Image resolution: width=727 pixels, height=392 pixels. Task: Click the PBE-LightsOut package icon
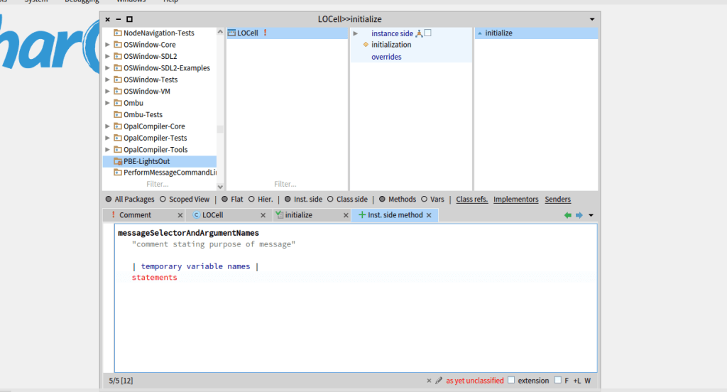click(118, 161)
